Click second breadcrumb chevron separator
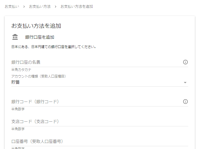The image size is (199, 149). pos(56,7)
